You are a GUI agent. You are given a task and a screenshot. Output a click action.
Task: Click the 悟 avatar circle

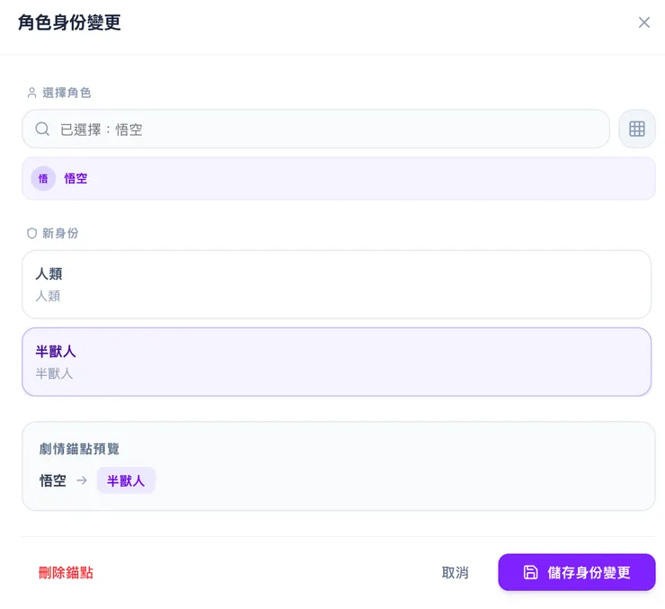pyautogui.click(x=43, y=178)
